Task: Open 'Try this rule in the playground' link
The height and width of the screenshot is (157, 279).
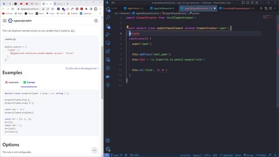Action: pyautogui.click(x=82, y=68)
